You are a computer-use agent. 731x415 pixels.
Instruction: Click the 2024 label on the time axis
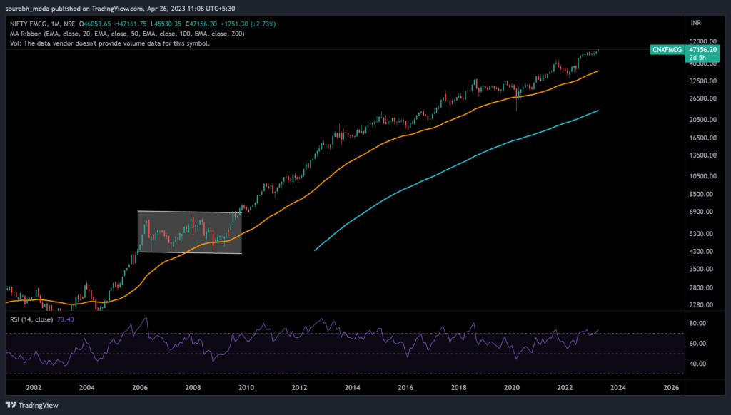pyautogui.click(x=618, y=387)
